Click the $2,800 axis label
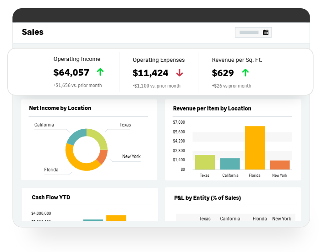 point(179,151)
